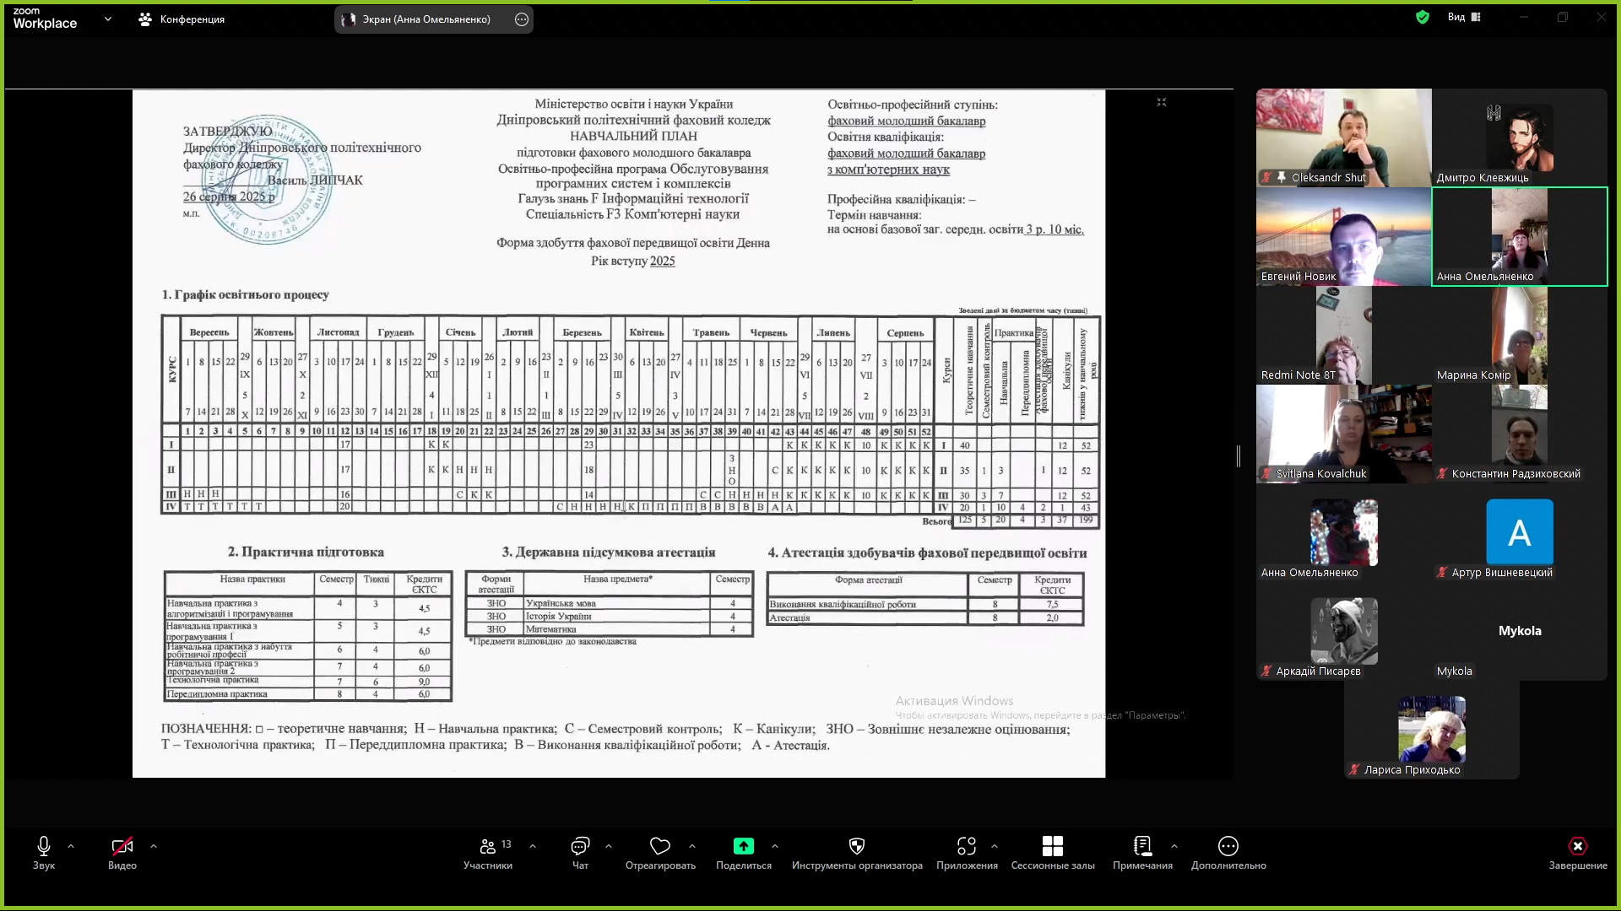The width and height of the screenshot is (1621, 911).
Task: Click the Reactions heart icon
Action: 660,846
